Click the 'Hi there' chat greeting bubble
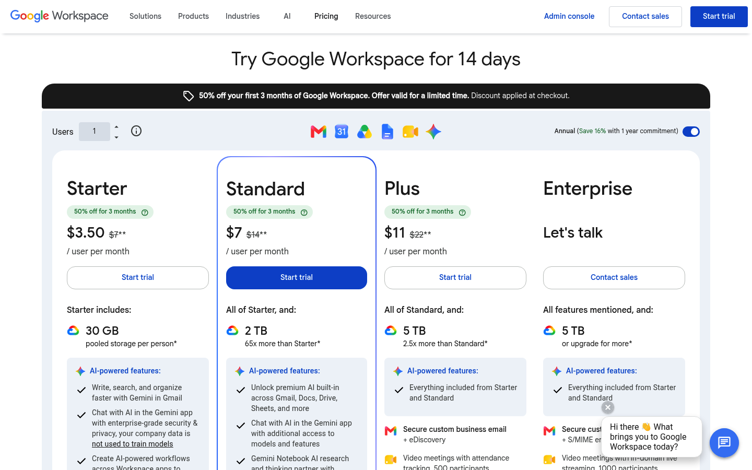This screenshot has width=752, height=470. [x=652, y=437]
